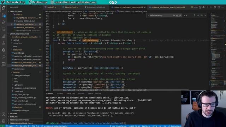Viewport: 226px width, 127px height.
Task: Select the Terminal panel tab
Action: (x=49, y=93)
